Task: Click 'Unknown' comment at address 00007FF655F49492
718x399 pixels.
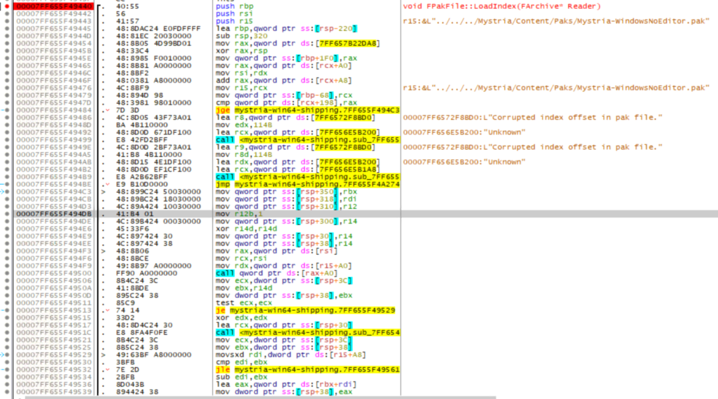Action: (465, 132)
